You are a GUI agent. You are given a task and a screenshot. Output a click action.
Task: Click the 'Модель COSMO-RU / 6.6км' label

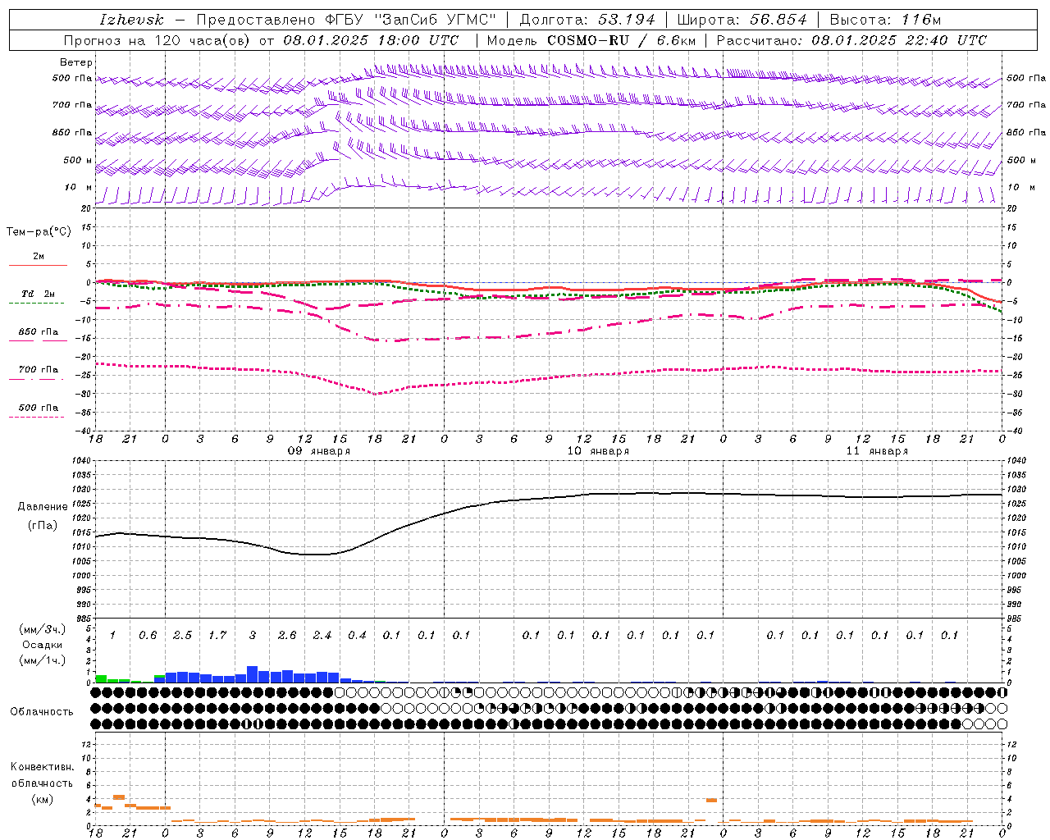(x=591, y=40)
